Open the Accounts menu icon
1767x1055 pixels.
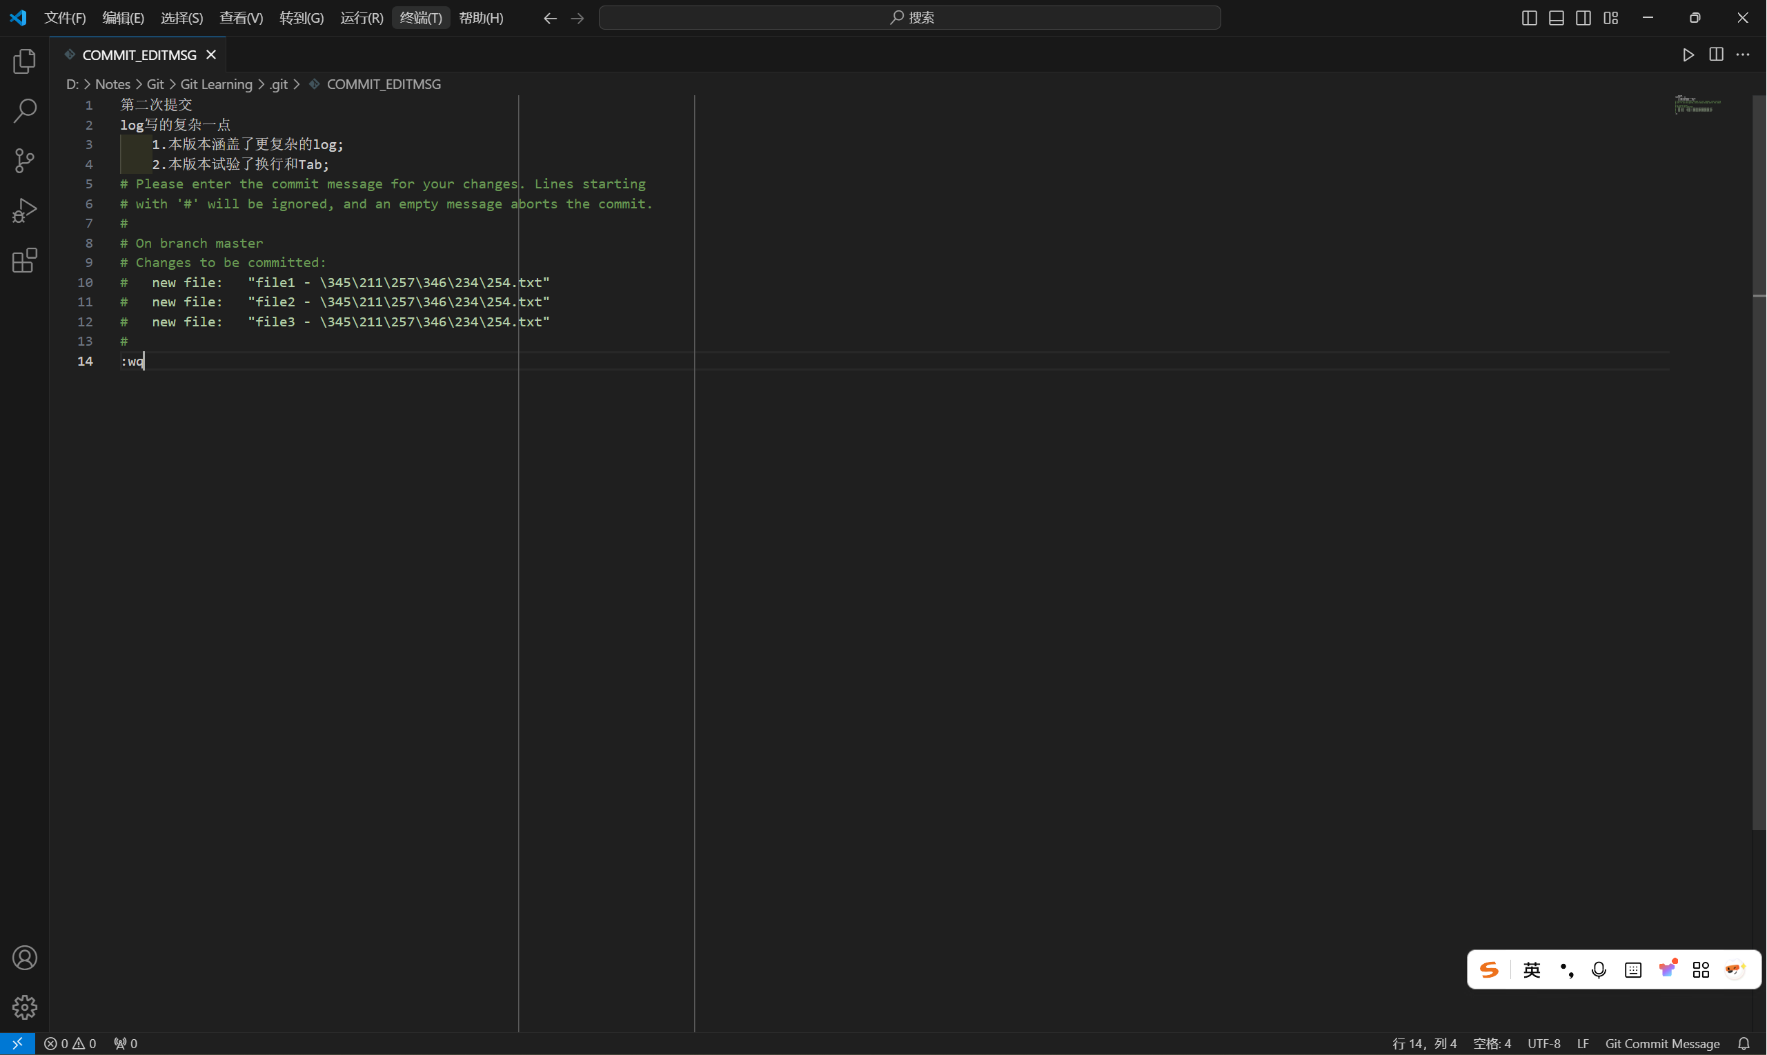click(x=25, y=958)
